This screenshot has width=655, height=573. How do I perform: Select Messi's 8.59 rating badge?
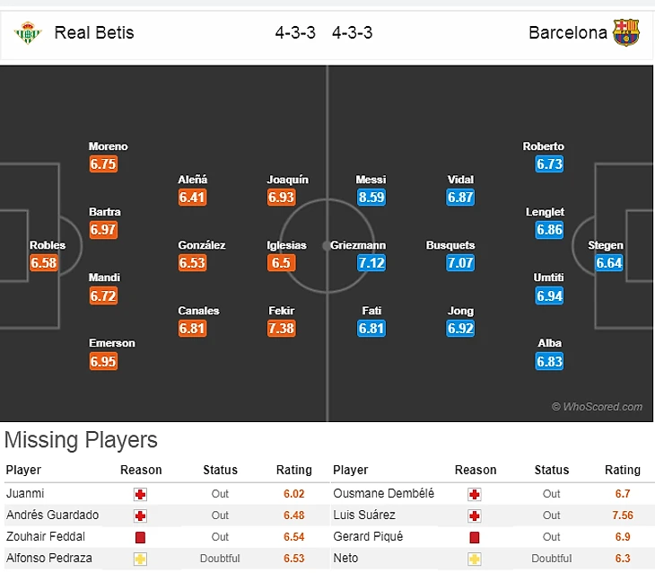click(x=371, y=198)
